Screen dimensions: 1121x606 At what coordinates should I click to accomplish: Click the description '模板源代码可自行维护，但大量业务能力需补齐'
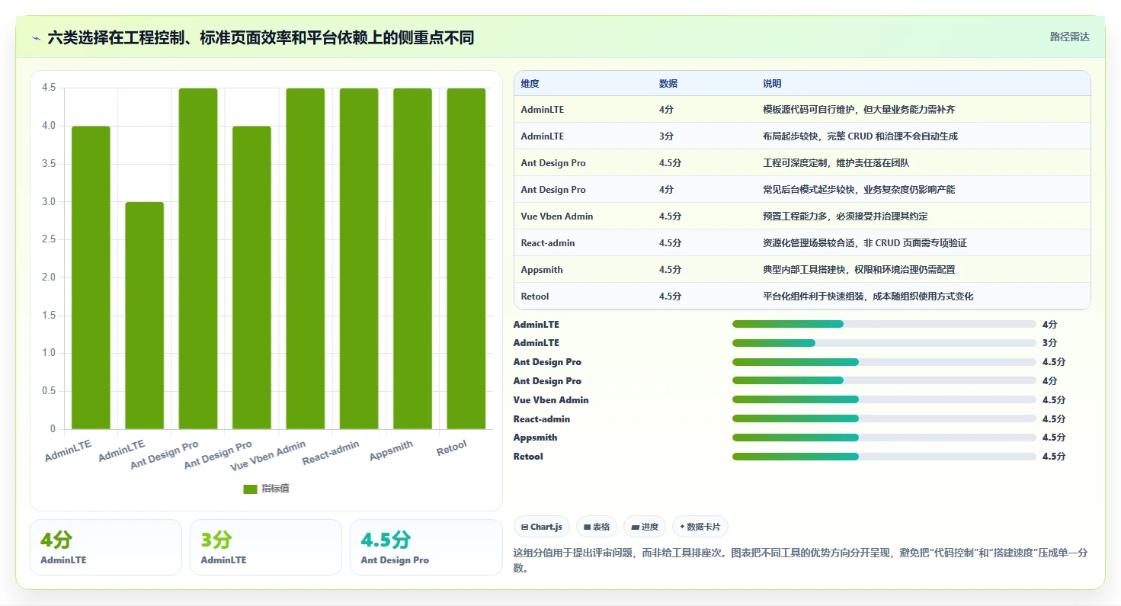pyautogui.click(x=859, y=110)
